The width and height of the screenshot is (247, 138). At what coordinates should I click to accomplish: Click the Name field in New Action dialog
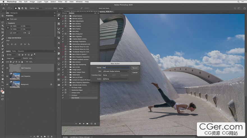click(x=116, y=67)
